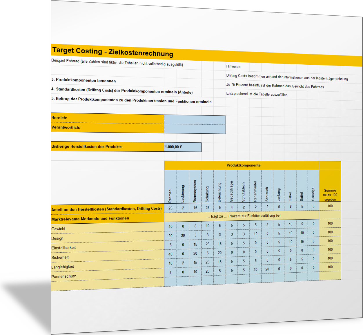
Task: Select the "Produktkomponente" table header
Action: point(242,165)
